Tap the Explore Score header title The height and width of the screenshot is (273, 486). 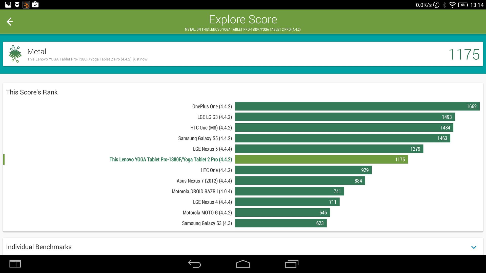click(x=243, y=19)
